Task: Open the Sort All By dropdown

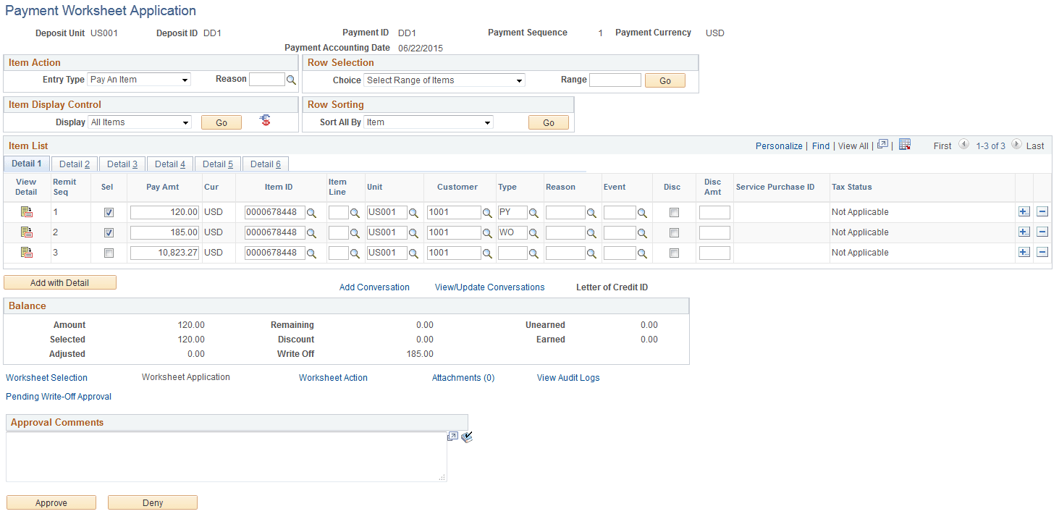Action: (428, 122)
